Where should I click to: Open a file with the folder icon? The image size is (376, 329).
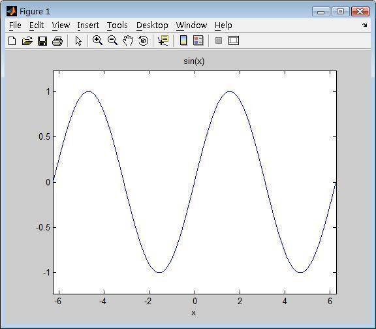27,40
